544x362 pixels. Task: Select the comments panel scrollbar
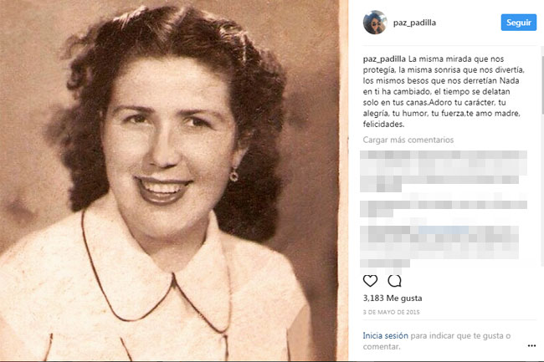542,80
